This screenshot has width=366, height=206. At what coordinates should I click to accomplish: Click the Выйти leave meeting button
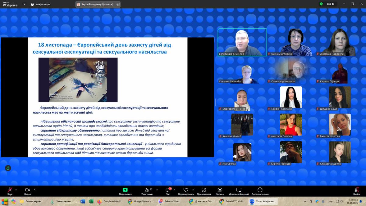click(357, 190)
